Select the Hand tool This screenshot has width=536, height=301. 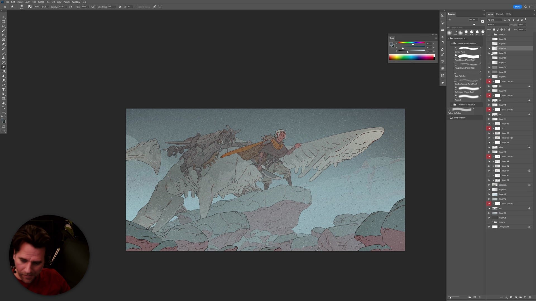[4, 103]
